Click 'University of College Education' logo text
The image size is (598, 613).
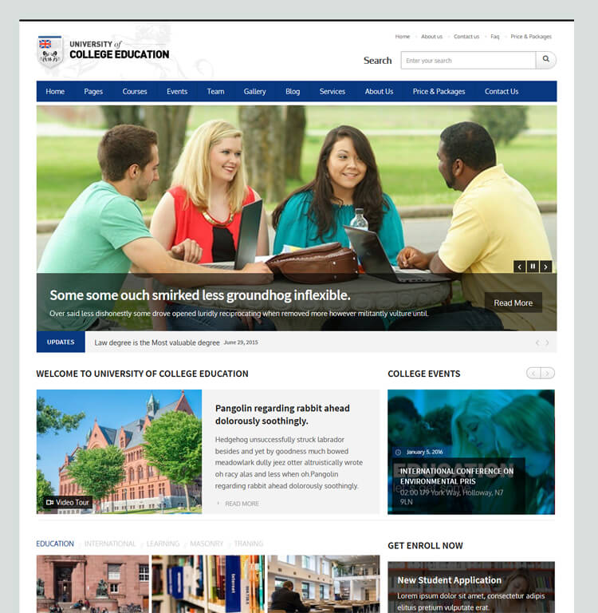[x=119, y=49]
